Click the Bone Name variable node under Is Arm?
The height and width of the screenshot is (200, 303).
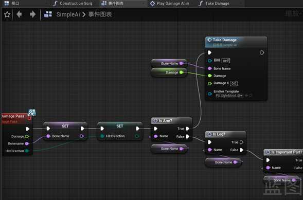169,149
